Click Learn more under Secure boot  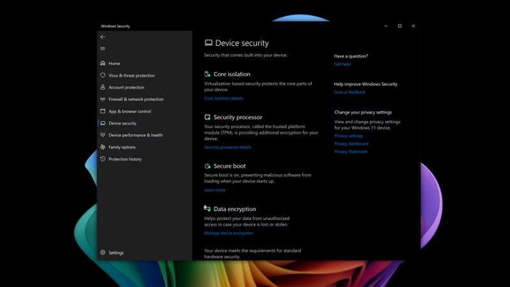(215, 190)
